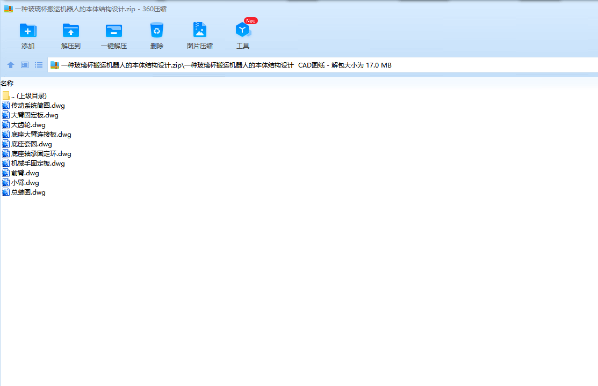
Task: Click the 一键解压 (One-click extract) icon
Action: point(114,31)
